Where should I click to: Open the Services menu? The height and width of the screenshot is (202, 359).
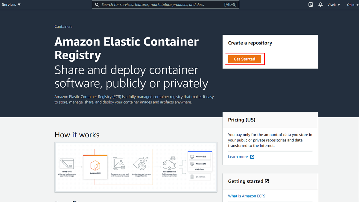[x=11, y=4]
